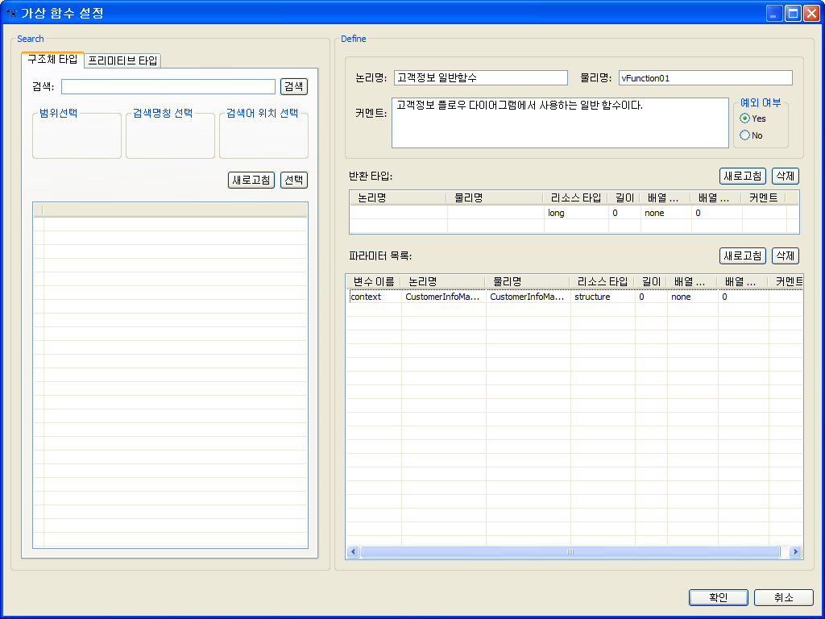
Task: Click inside the 검색 search input field
Action: (168, 86)
